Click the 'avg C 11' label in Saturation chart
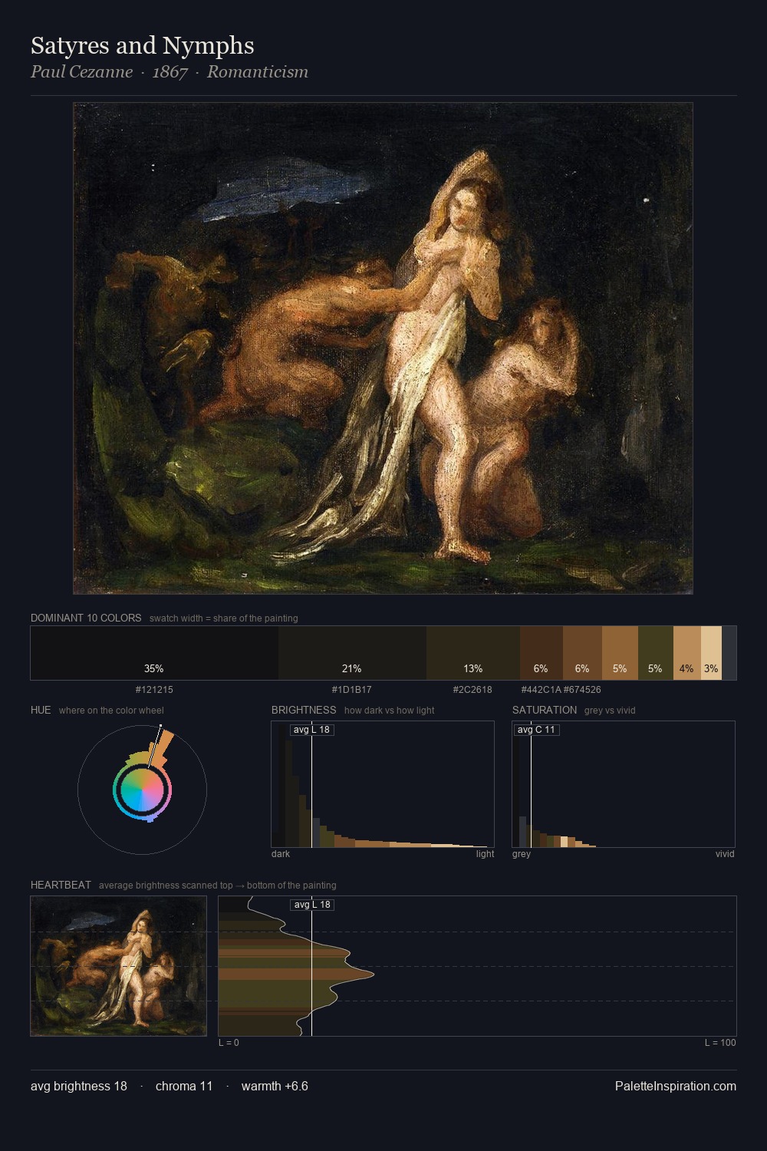Viewport: 767px width, 1151px height. pos(536,730)
